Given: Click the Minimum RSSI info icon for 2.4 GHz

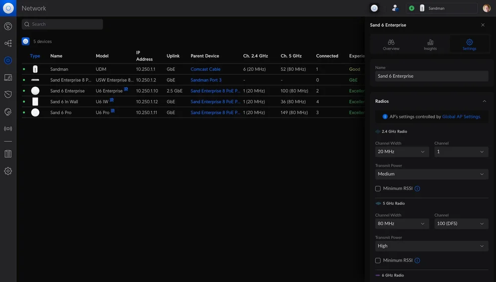Looking at the screenshot, I should (417, 189).
